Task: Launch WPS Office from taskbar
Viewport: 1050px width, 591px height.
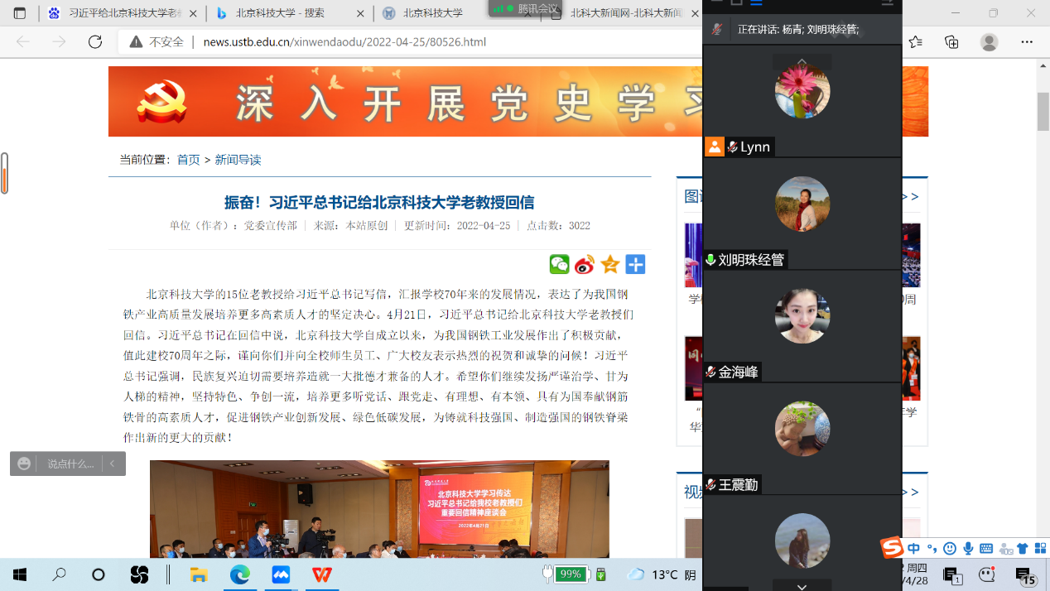Action: 322,574
